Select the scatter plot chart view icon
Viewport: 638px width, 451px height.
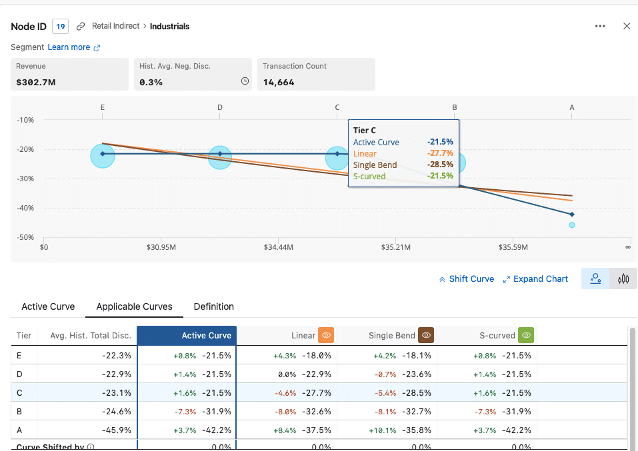click(x=595, y=278)
